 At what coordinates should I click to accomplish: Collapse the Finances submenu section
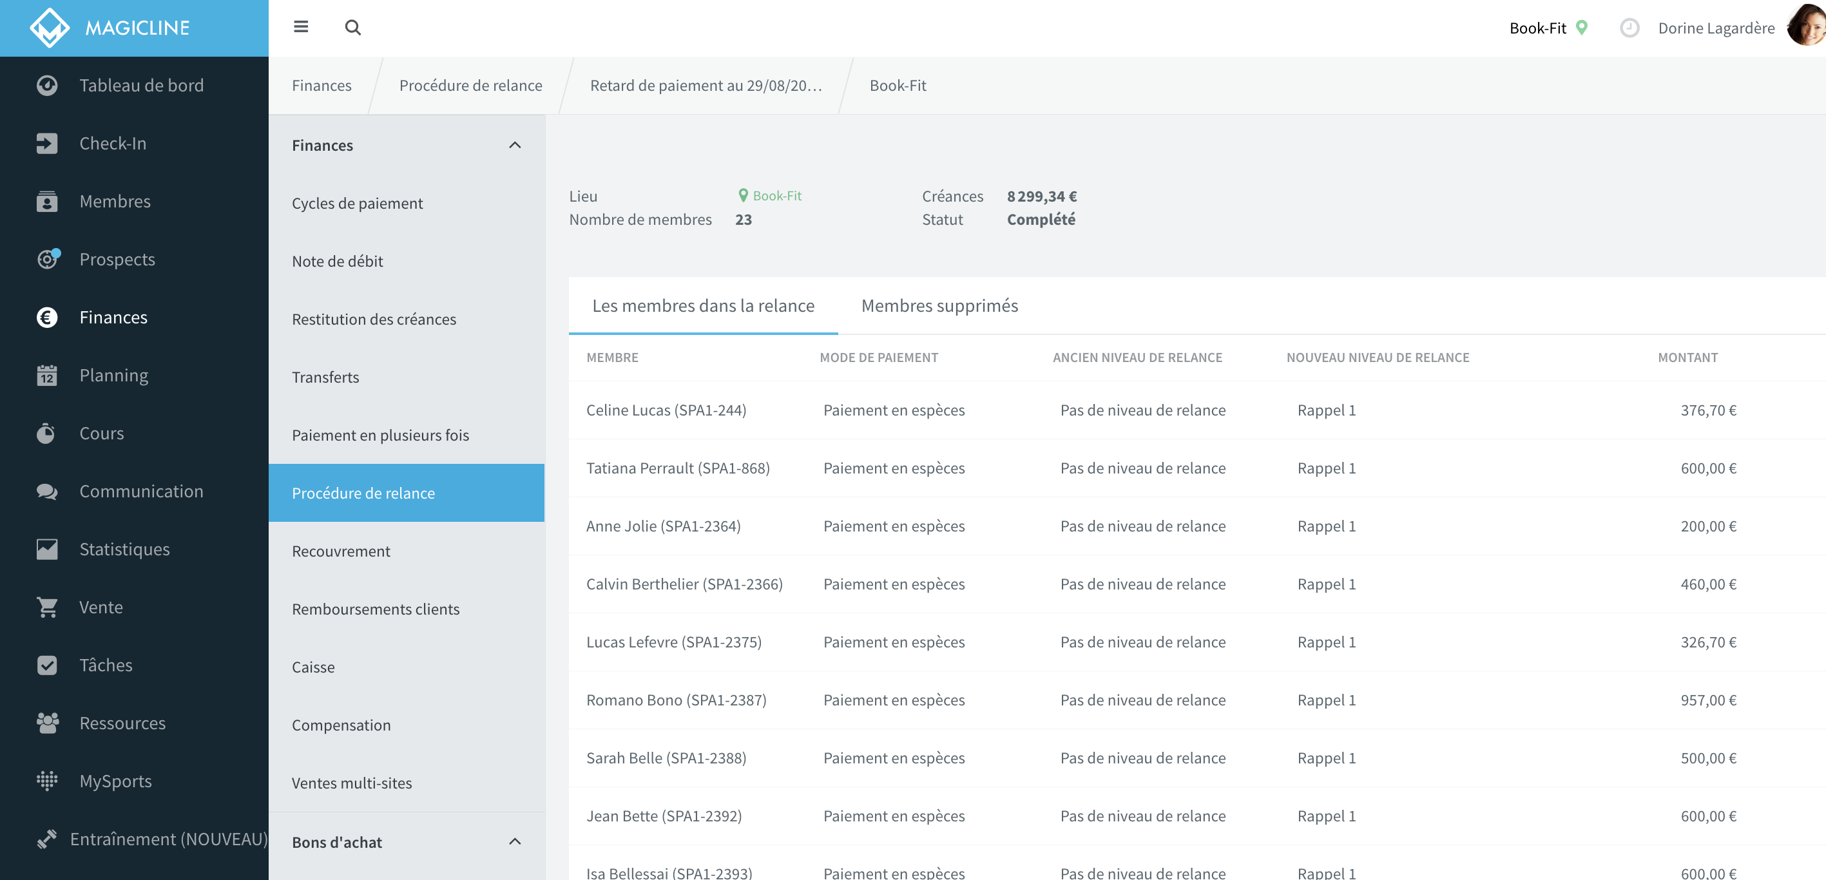click(x=515, y=144)
